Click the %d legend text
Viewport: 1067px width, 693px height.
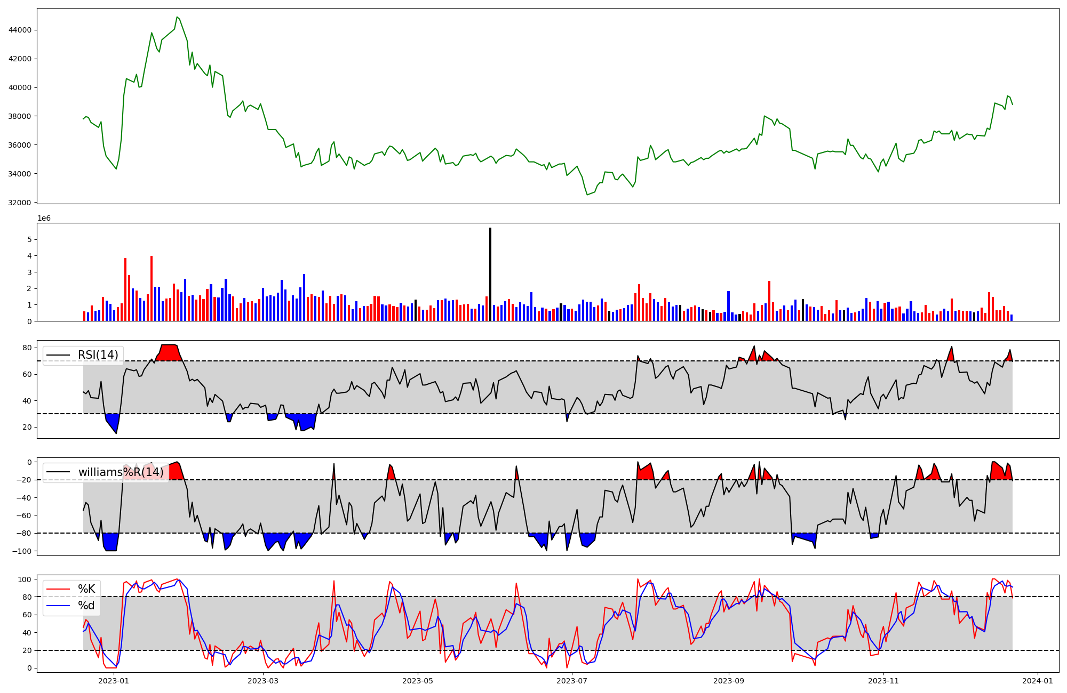point(86,606)
